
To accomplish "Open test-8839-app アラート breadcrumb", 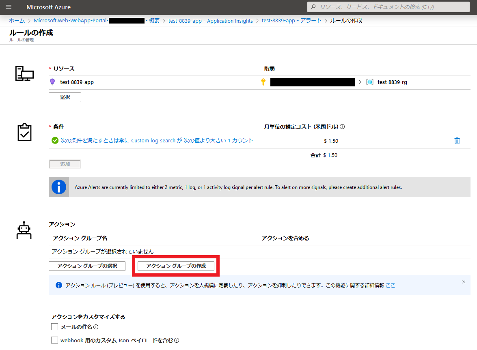I will [x=291, y=20].
